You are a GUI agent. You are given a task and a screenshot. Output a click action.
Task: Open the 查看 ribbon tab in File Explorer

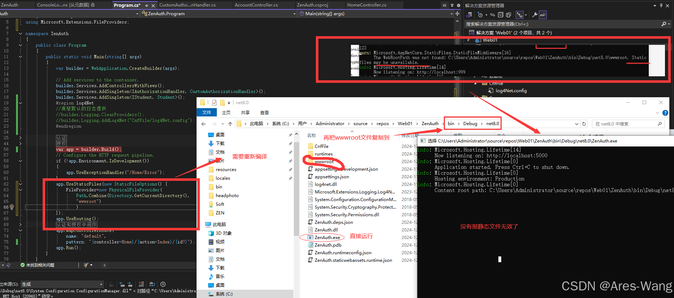pyautogui.click(x=265, y=112)
